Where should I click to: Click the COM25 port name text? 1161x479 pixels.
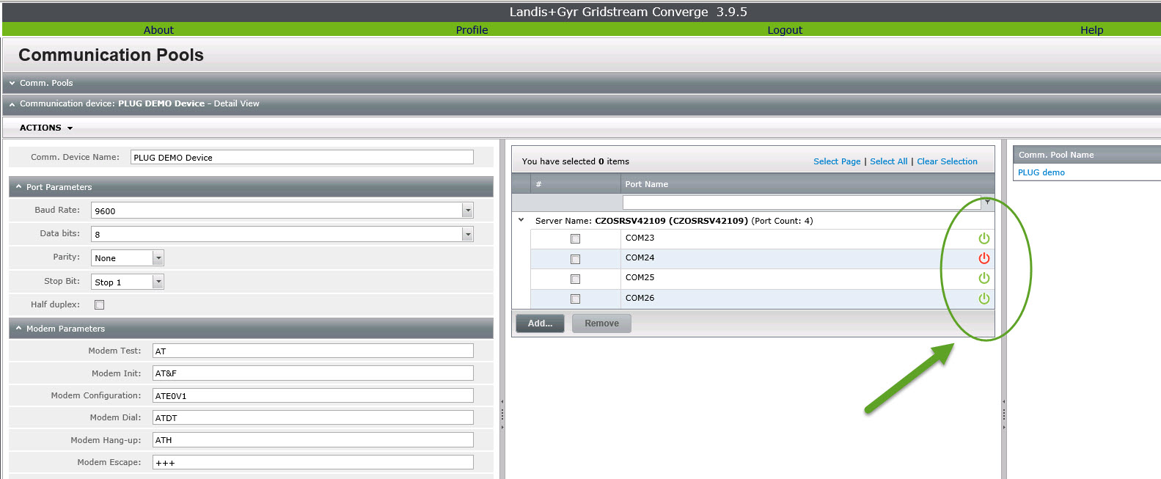(640, 277)
